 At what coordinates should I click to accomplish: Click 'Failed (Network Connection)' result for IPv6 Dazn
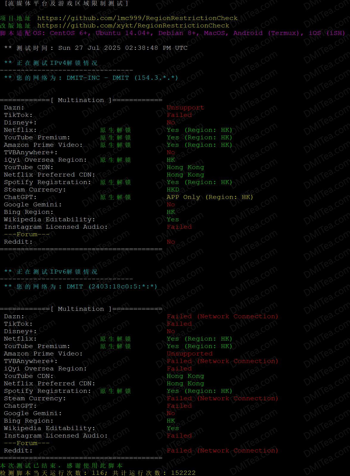[222, 316]
